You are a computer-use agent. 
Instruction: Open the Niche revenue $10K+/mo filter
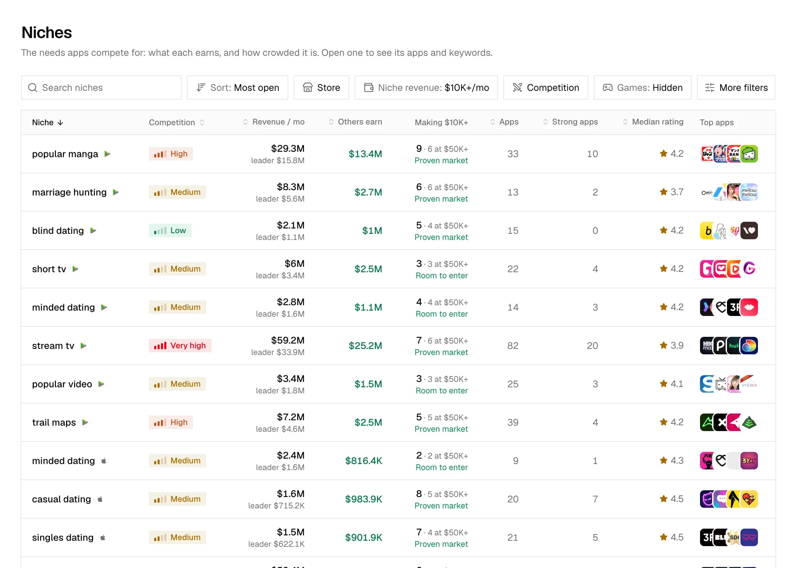click(426, 87)
